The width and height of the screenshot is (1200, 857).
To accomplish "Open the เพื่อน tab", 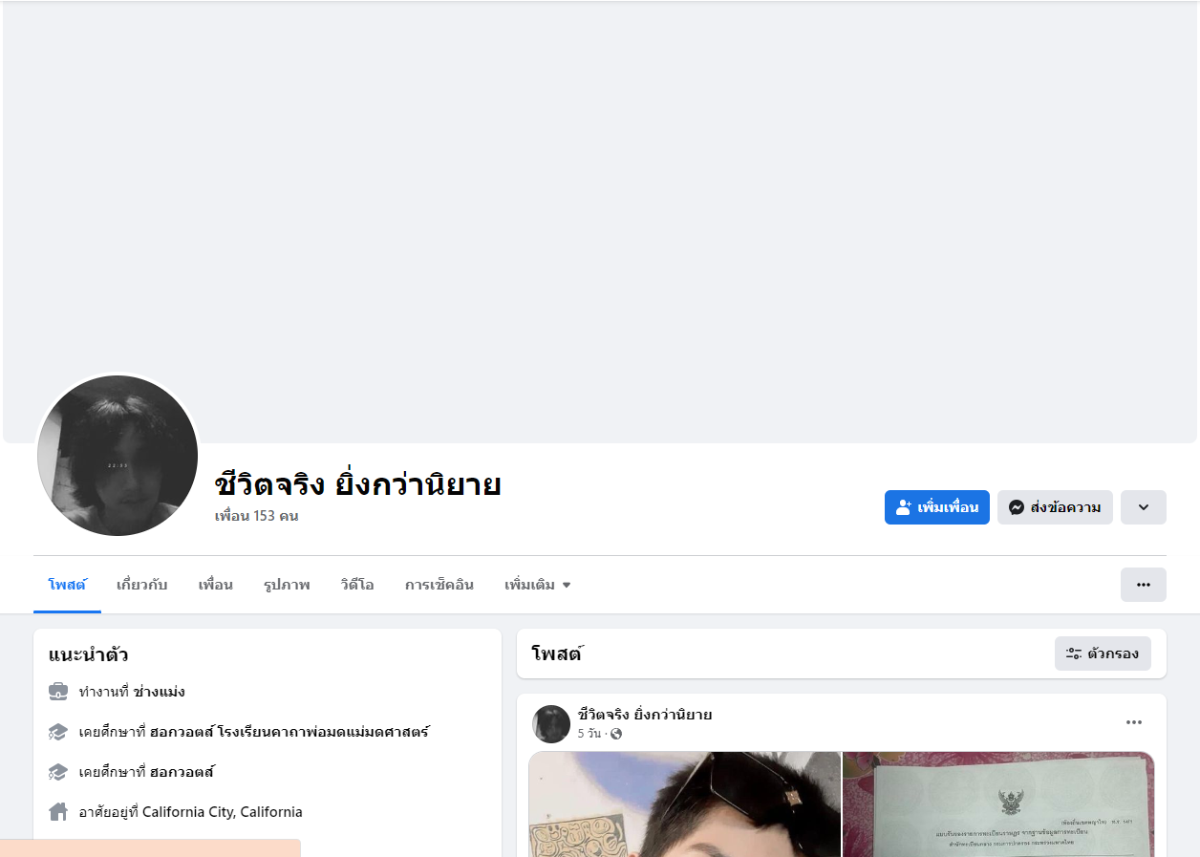I will [x=215, y=585].
